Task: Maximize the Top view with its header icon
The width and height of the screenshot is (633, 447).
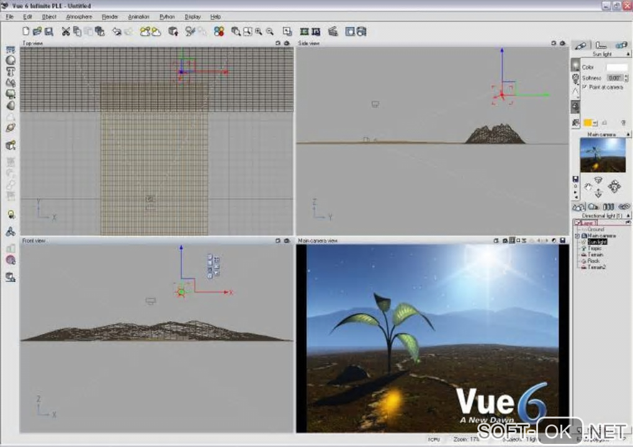Action: (278, 43)
